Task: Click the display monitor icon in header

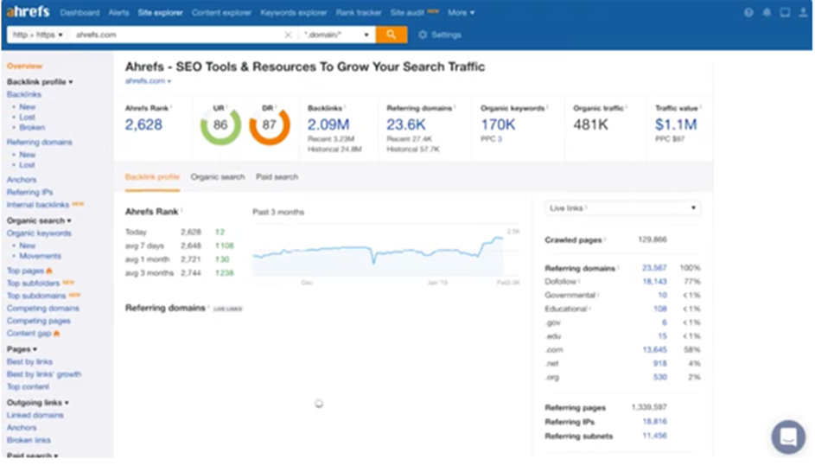Action: point(785,12)
